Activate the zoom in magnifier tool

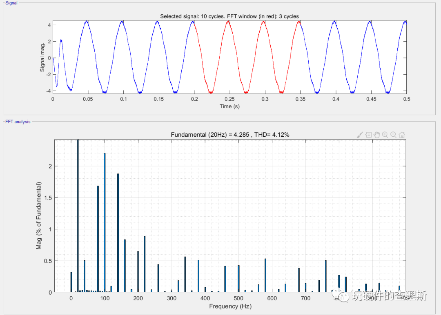(385, 135)
